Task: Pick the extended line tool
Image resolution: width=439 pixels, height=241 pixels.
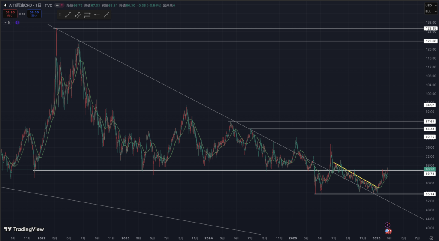Action: 106,15
